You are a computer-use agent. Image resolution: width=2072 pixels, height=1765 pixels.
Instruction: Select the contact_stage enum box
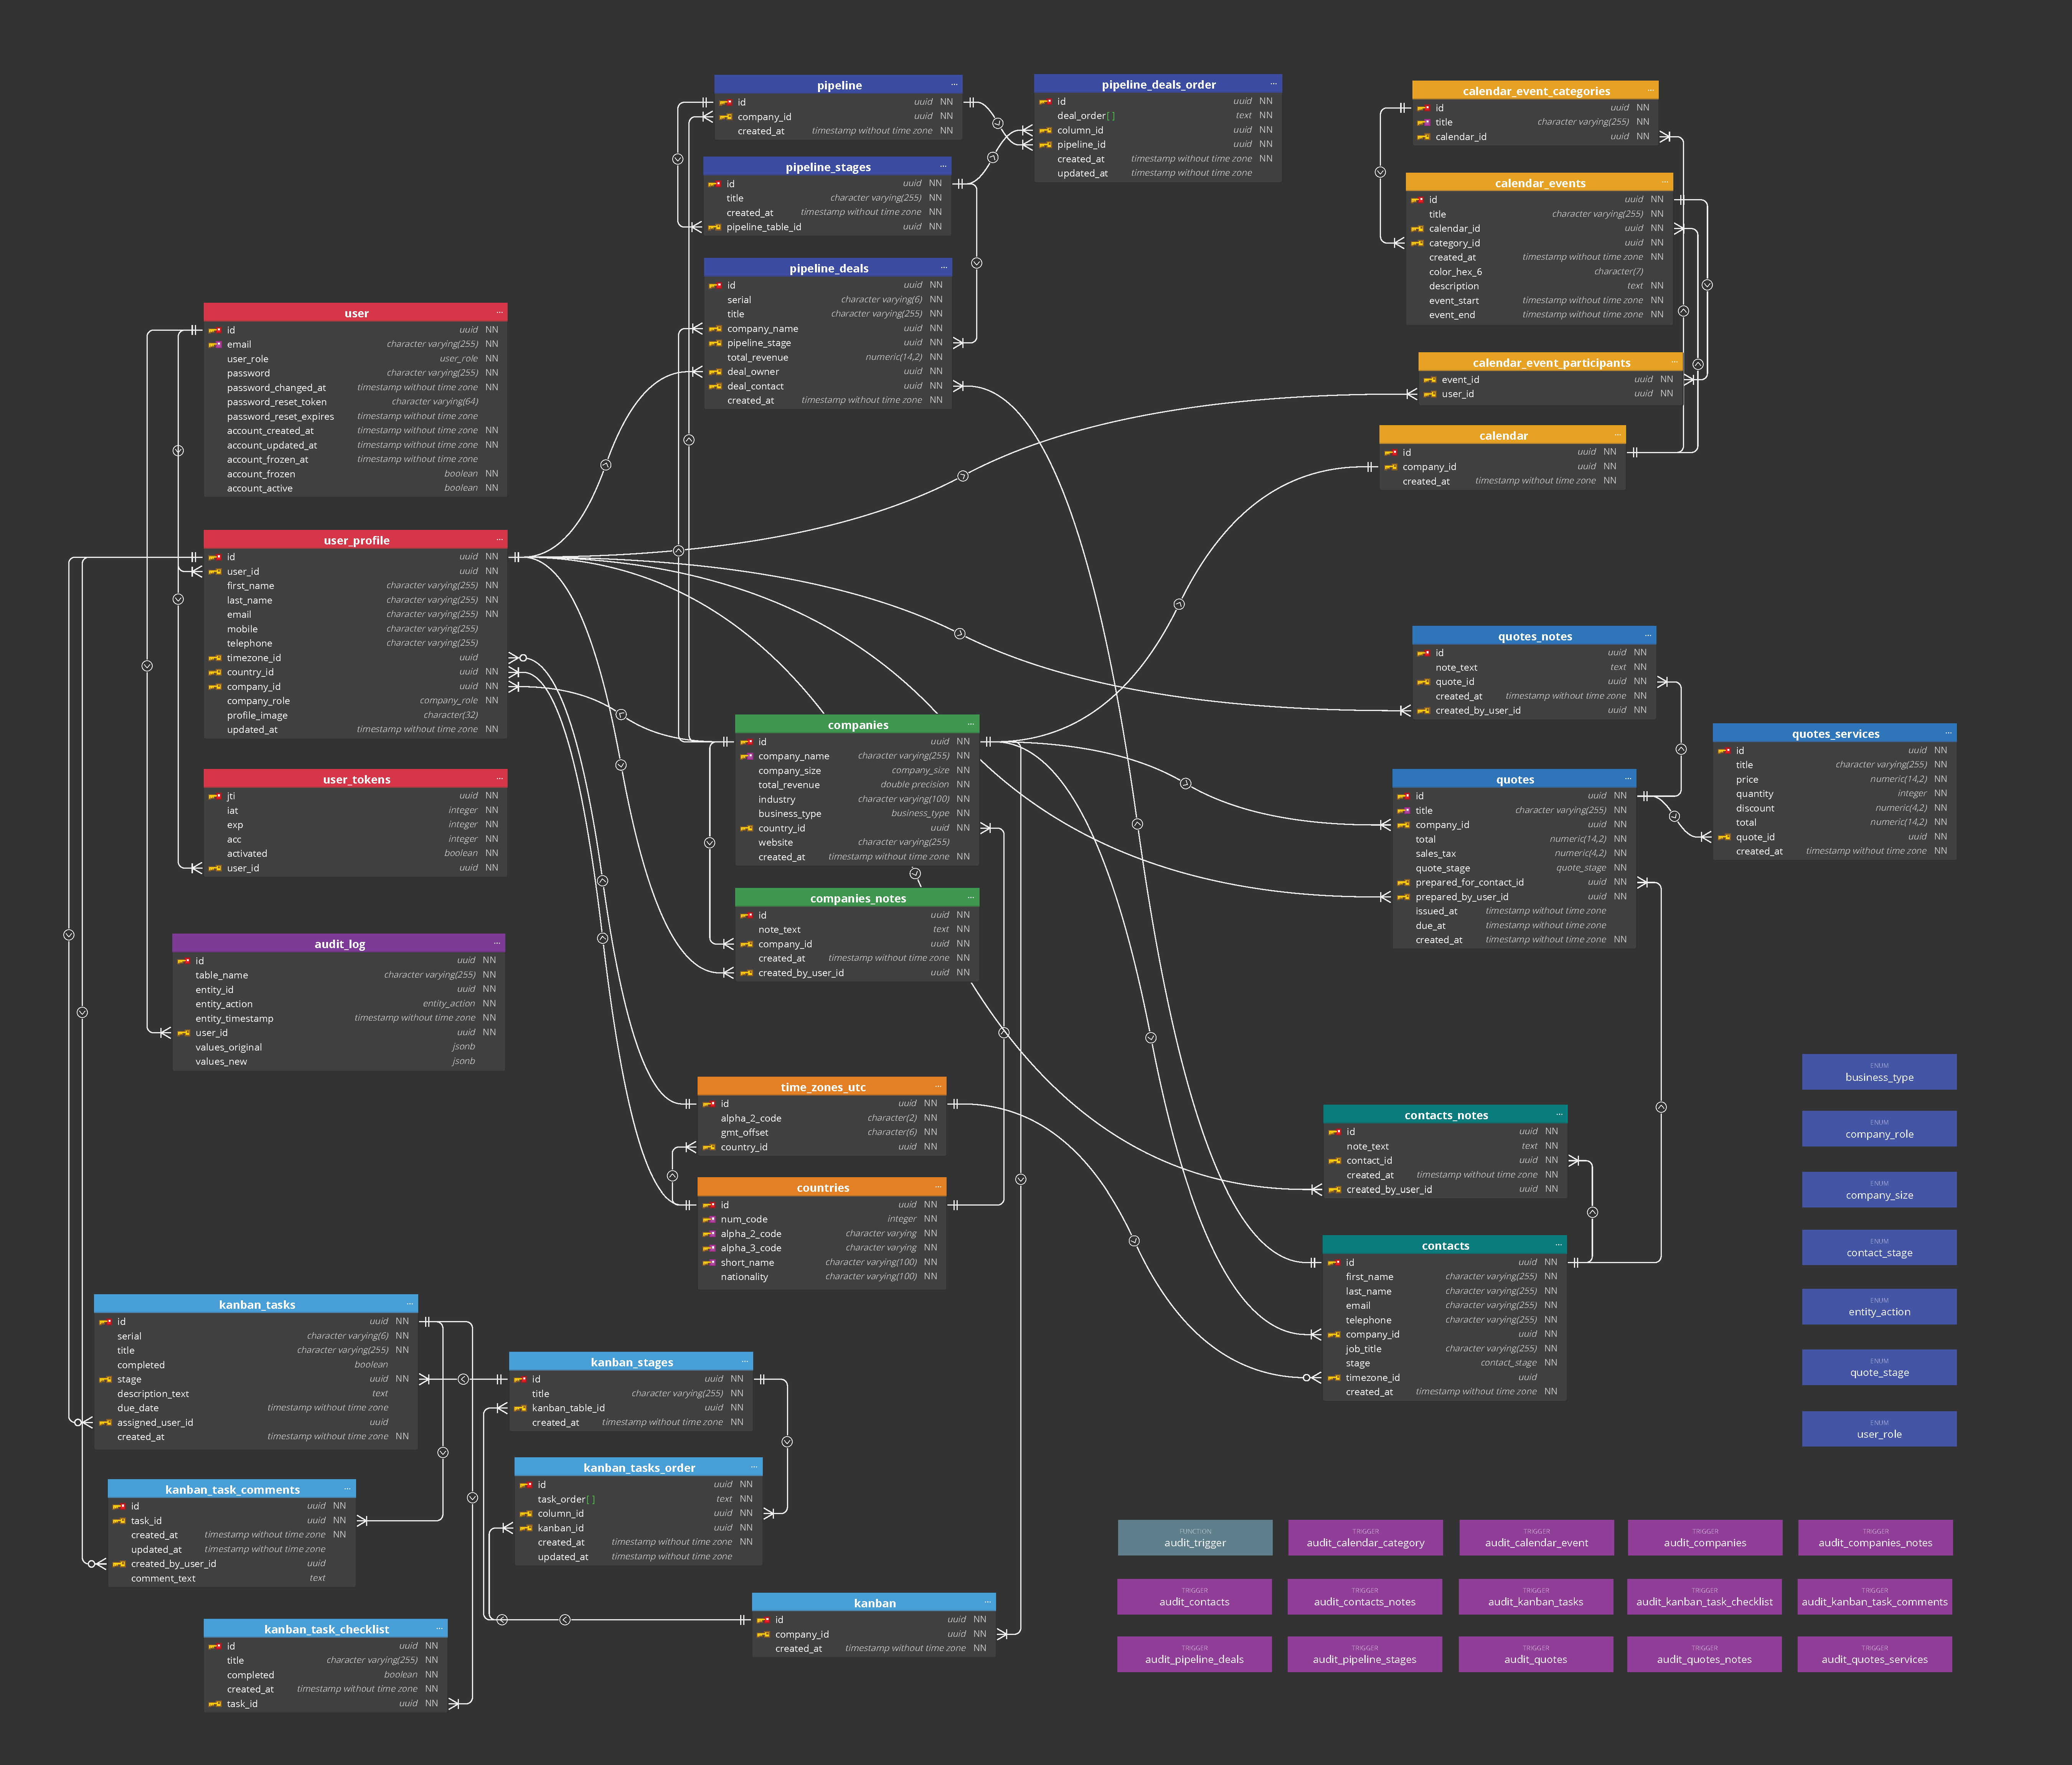(1879, 1248)
